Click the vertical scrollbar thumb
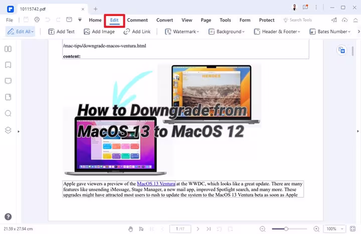 [352, 51]
